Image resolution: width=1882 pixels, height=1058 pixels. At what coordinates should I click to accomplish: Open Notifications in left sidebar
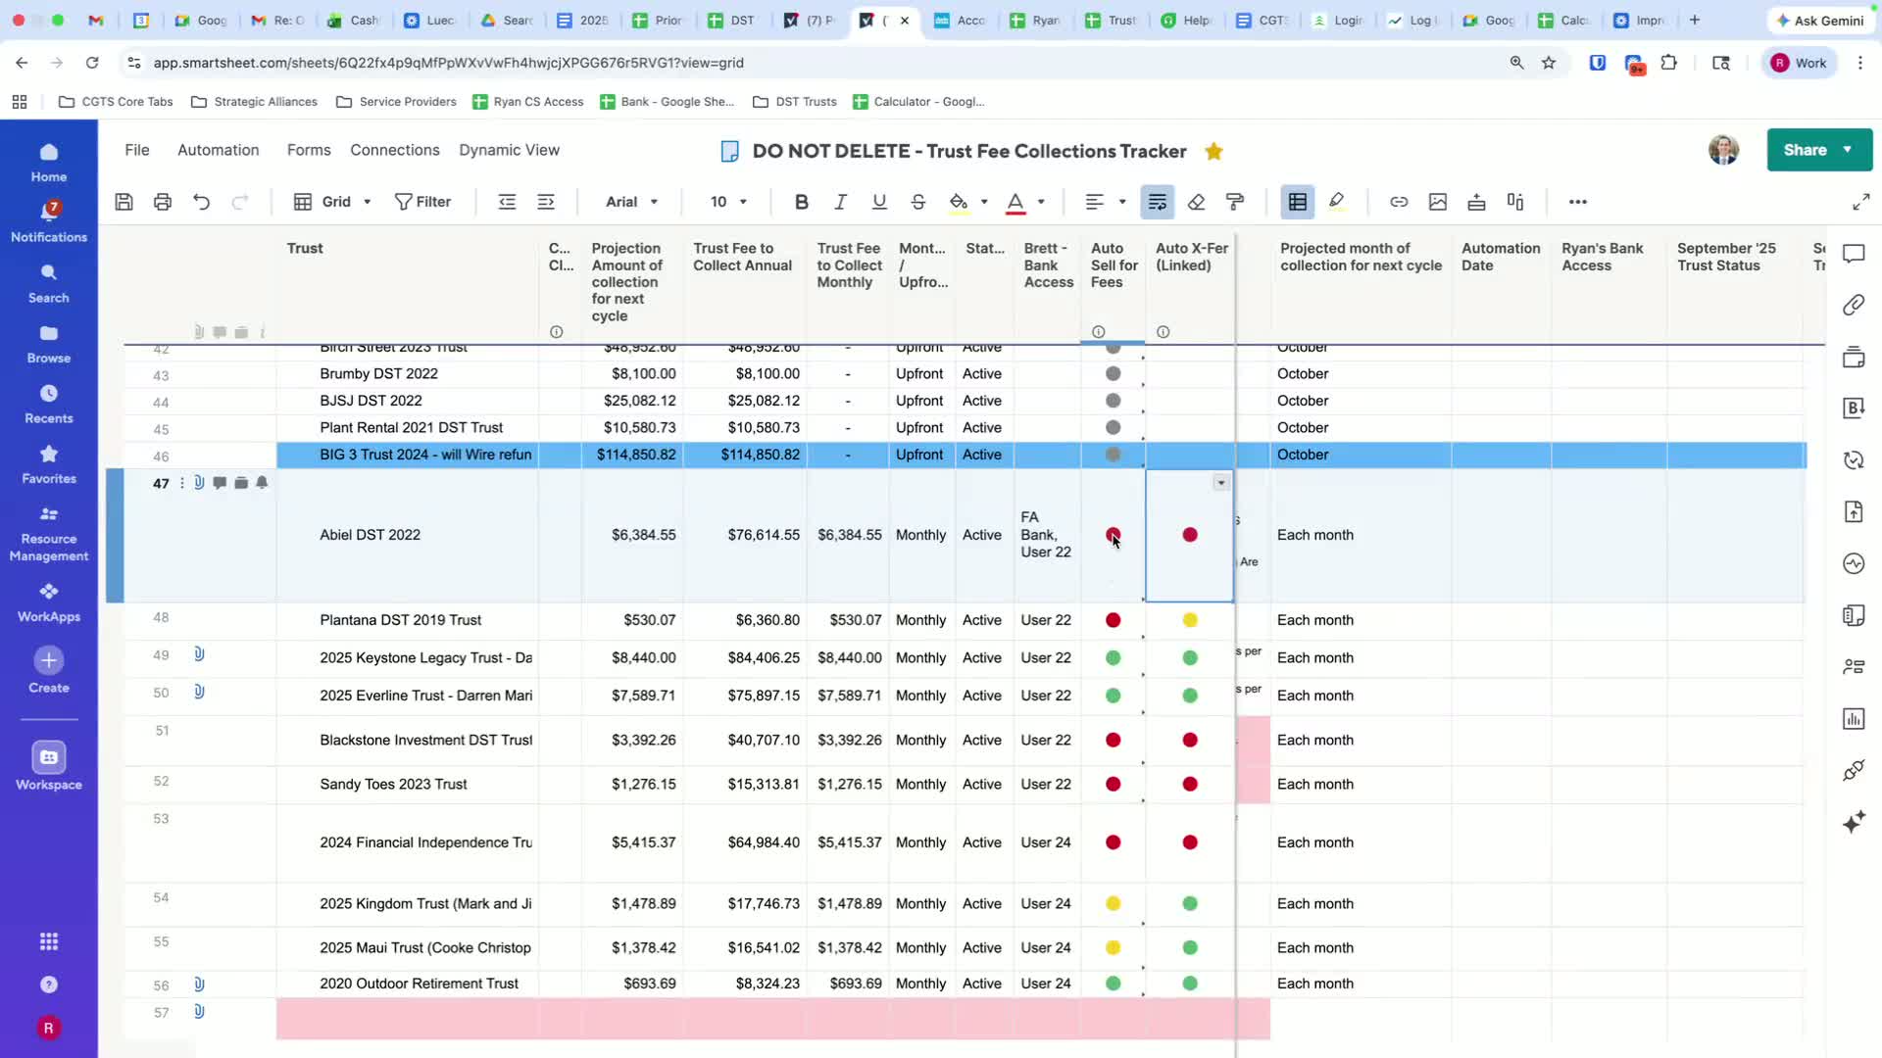(49, 221)
